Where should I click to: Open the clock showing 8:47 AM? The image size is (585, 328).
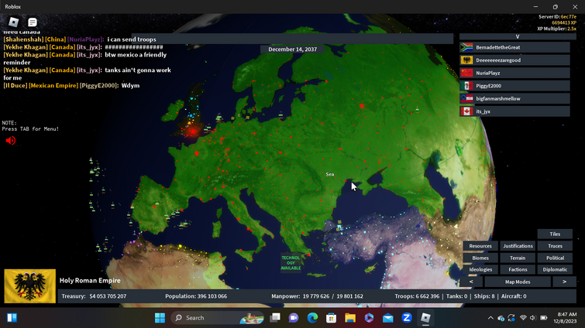(565, 318)
